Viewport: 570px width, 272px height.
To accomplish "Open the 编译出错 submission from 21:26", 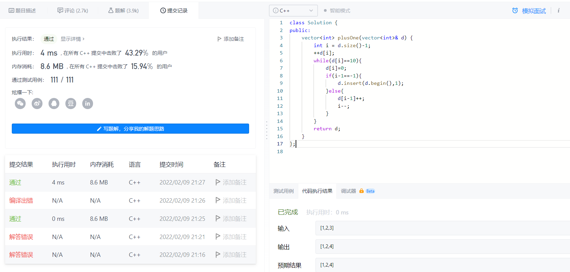I will [x=21, y=201].
